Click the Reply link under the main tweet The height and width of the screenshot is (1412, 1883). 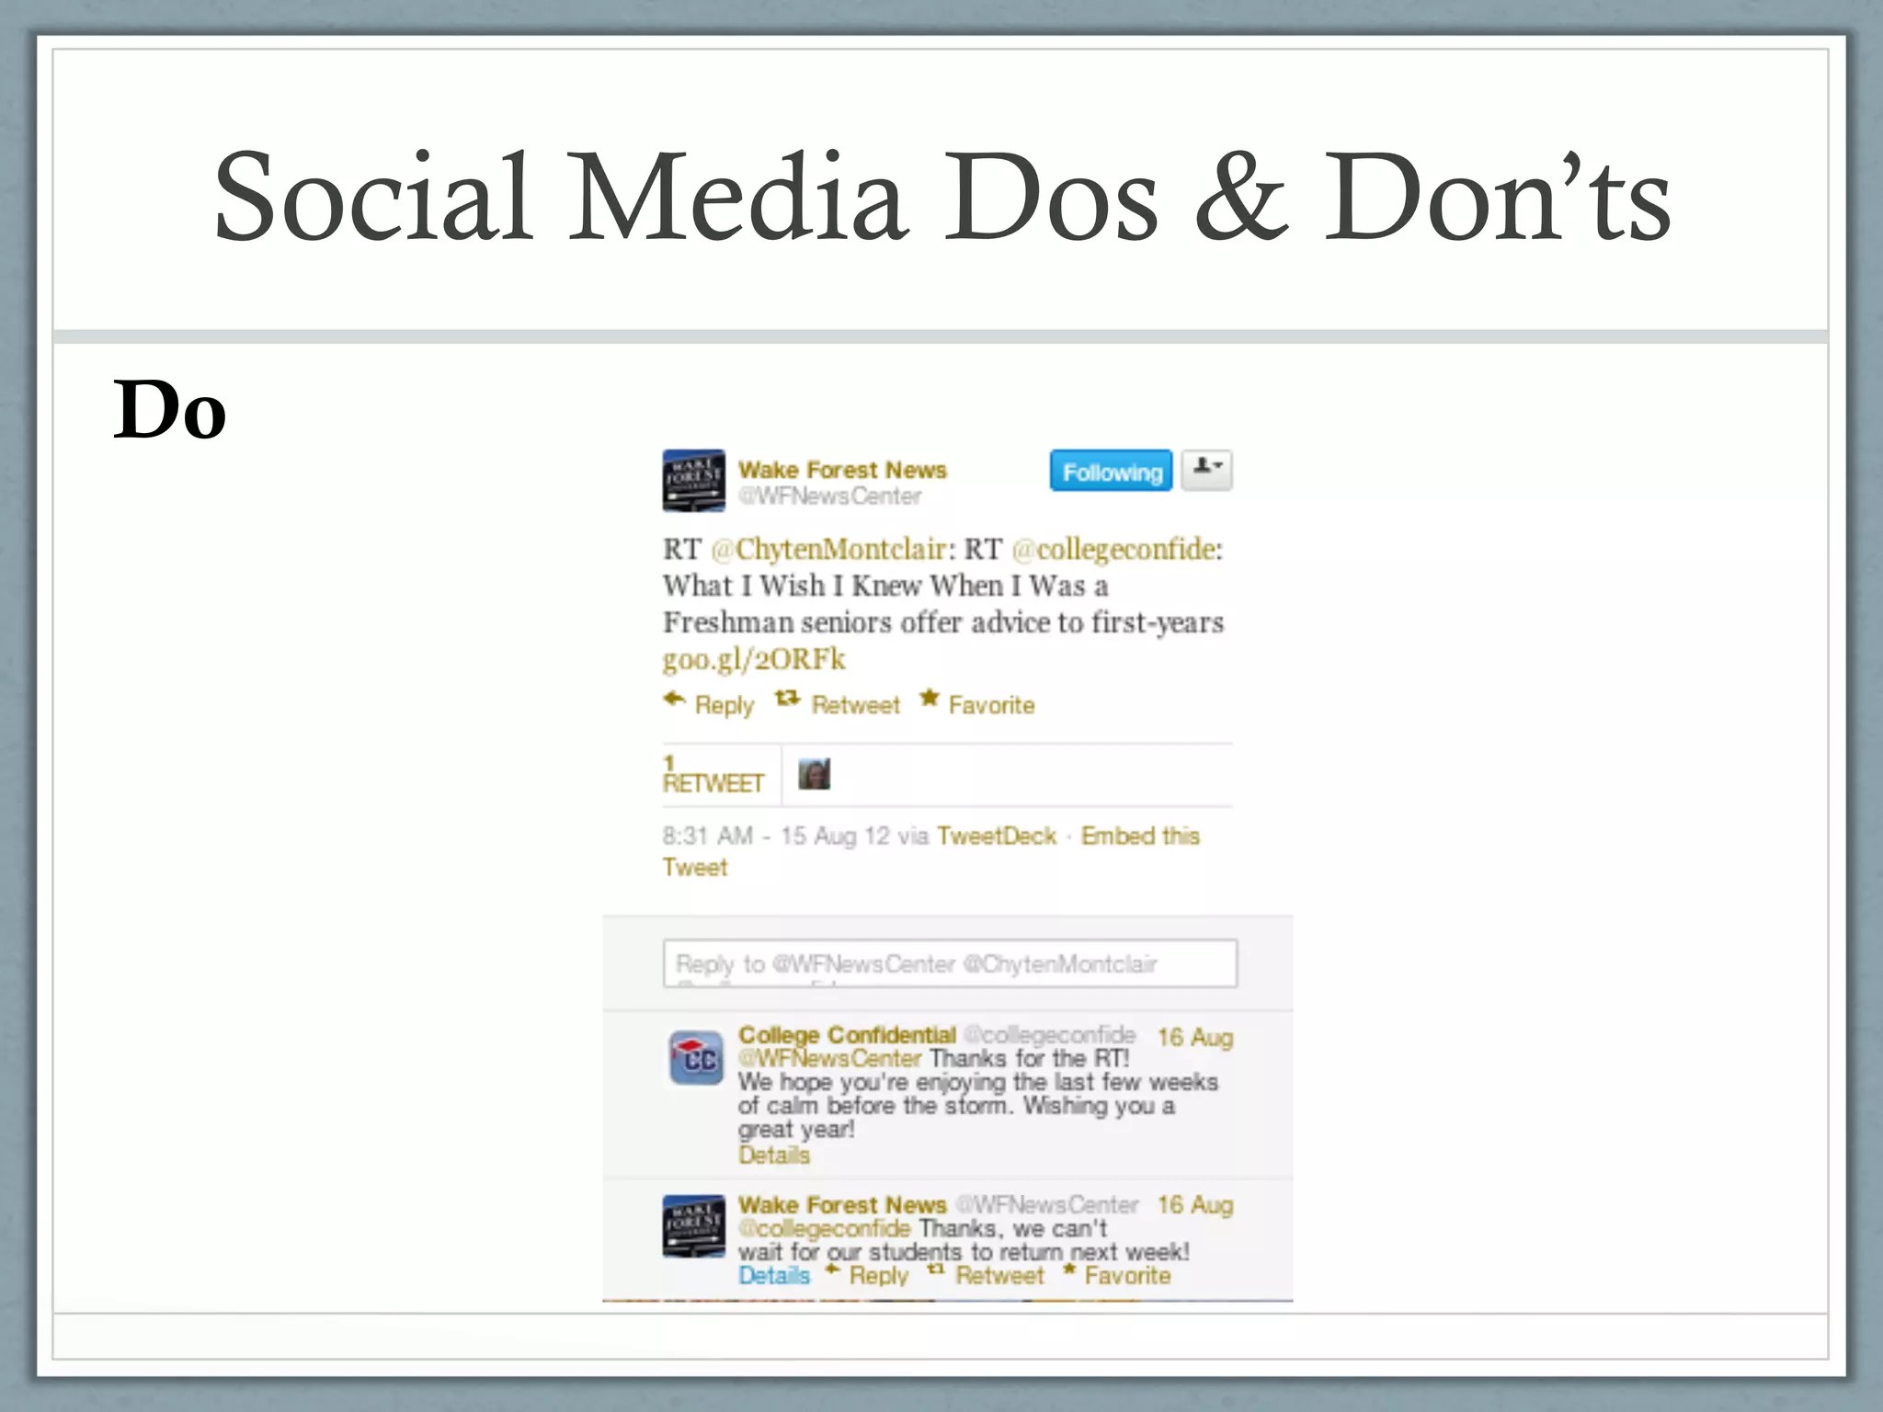pyautogui.click(x=724, y=705)
